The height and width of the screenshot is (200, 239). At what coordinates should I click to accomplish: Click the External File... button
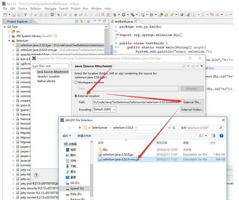tap(192, 102)
